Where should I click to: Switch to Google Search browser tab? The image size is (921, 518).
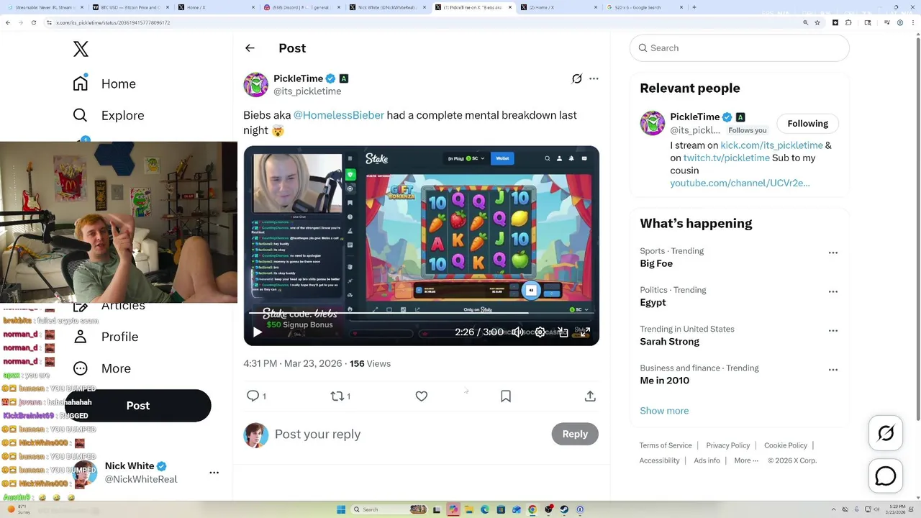pos(643,7)
